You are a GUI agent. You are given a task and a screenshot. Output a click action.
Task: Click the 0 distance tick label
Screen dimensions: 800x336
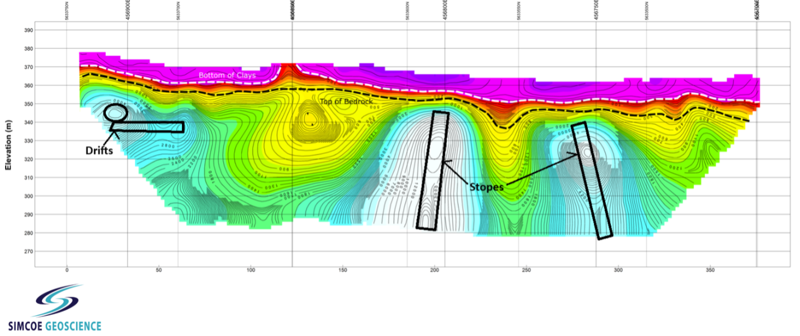(67, 270)
